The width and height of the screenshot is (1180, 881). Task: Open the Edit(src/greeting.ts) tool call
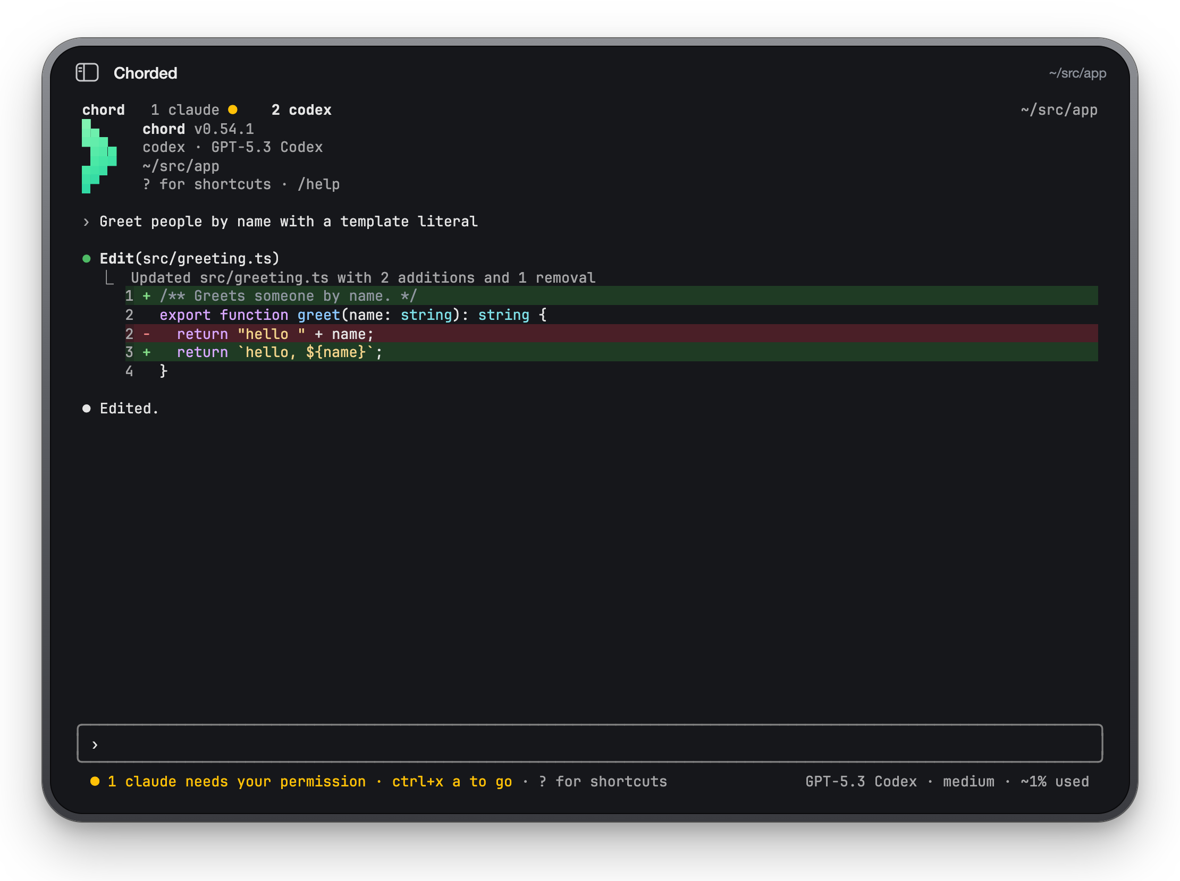click(189, 259)
